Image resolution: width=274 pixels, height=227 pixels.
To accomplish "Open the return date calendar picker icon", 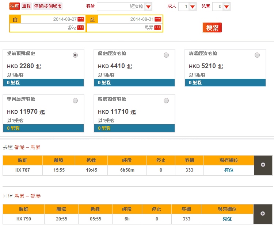I will click(158, 19).
